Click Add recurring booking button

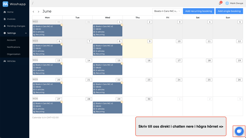[x=198, y=11]
